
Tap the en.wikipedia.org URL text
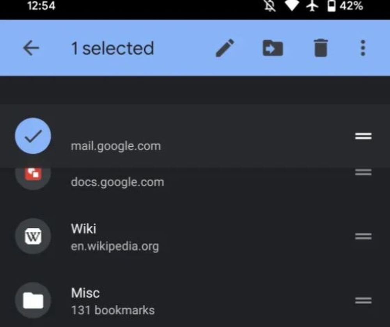115,247
